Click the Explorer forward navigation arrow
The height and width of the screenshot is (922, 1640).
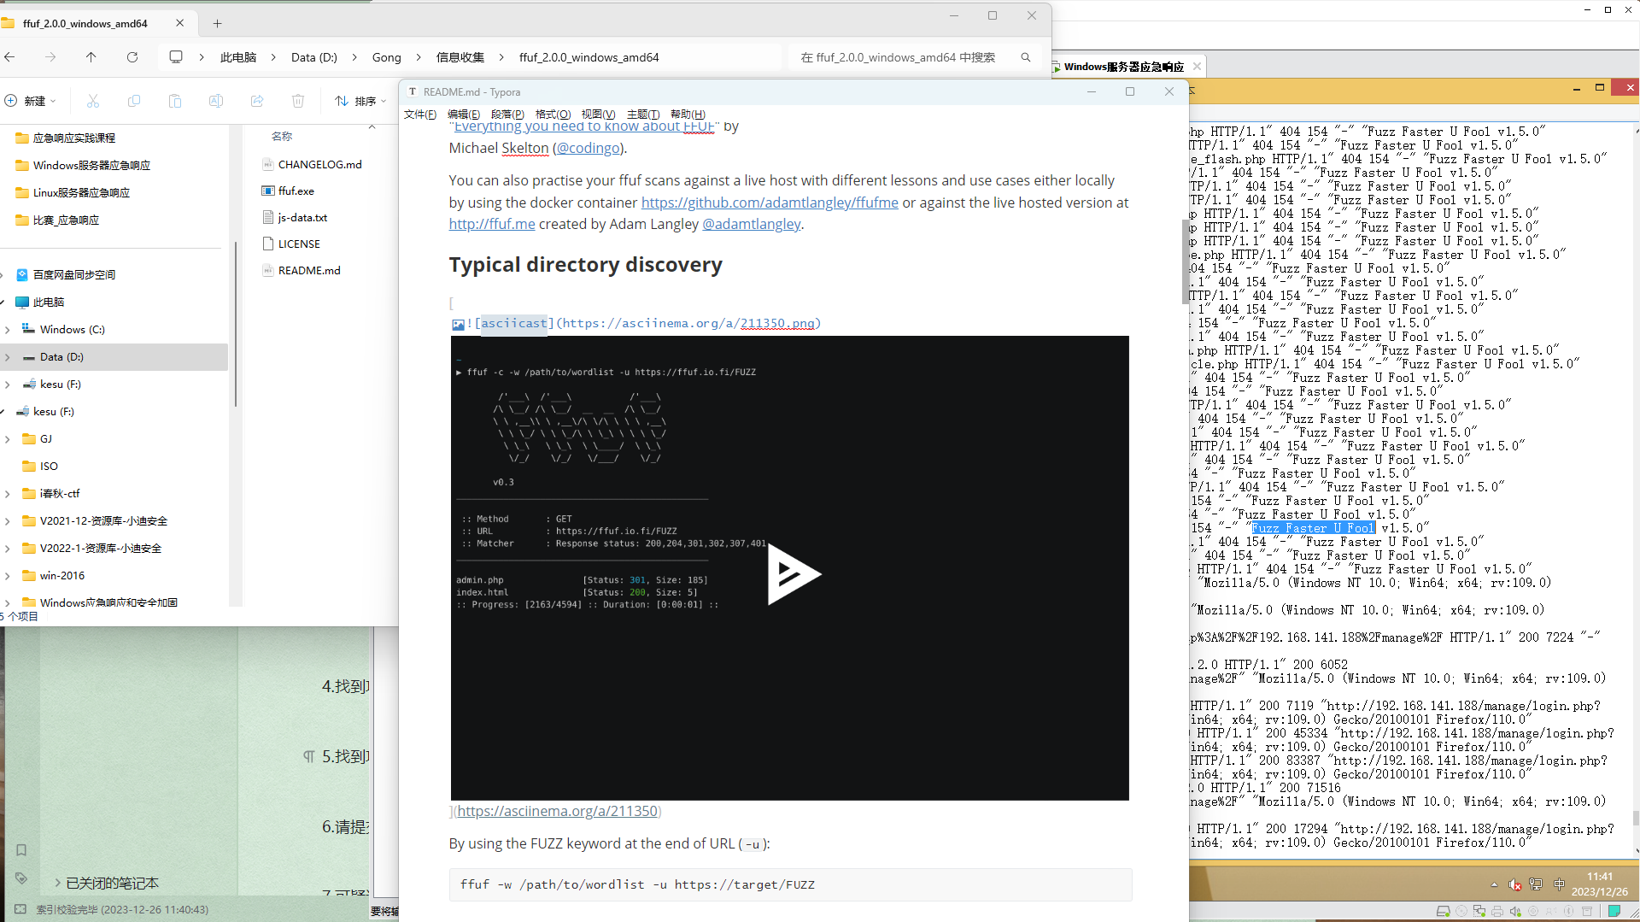click(x=50, y=57)
